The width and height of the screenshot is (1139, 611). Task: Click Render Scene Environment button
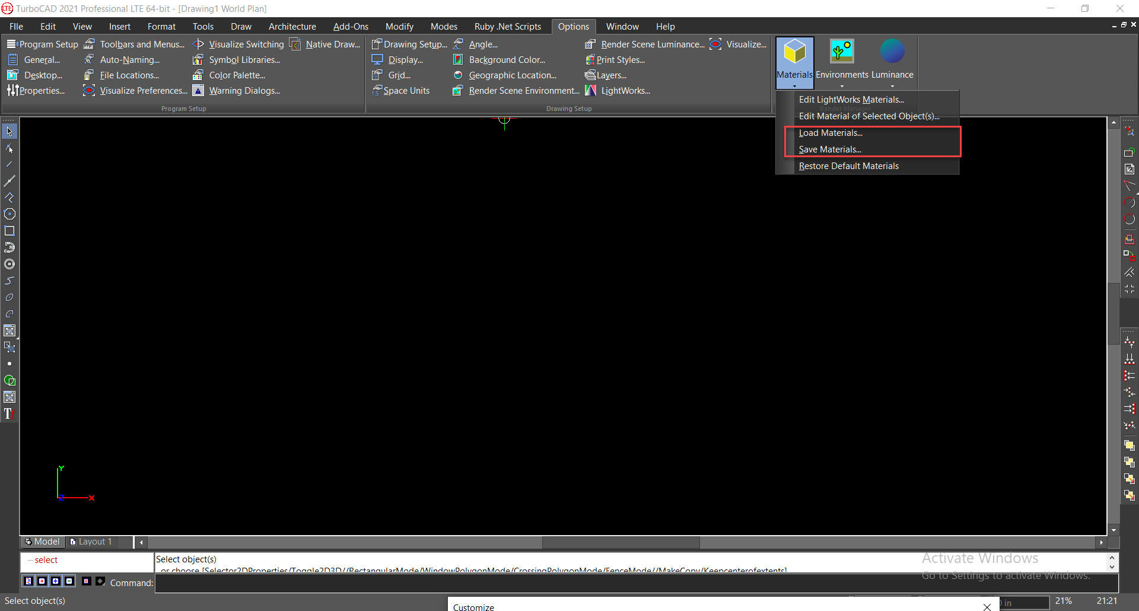pyautogui.click(x=516, y=91)
